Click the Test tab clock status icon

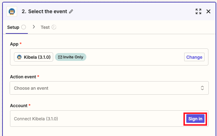tap(54, 27)
